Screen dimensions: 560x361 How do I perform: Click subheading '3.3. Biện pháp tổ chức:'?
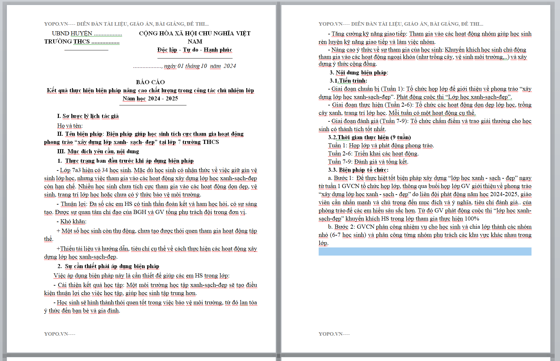[x=358, y=170]
